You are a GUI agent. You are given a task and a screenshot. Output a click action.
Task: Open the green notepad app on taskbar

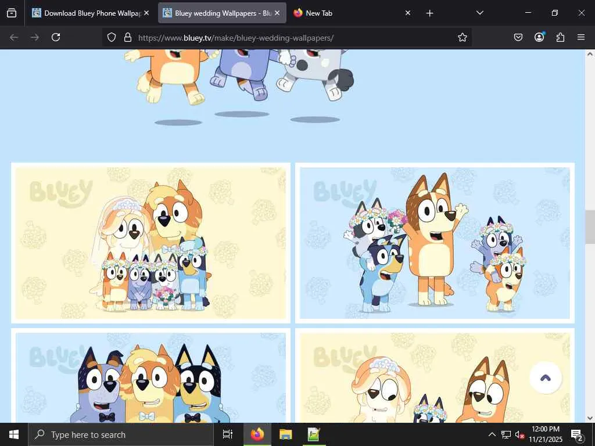pos(313,434)
